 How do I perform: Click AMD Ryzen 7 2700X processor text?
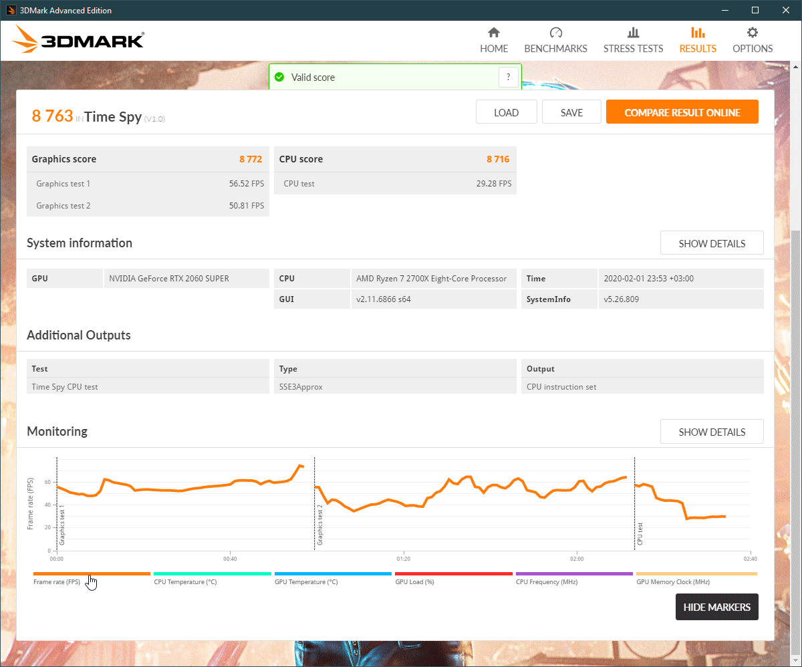432,279
